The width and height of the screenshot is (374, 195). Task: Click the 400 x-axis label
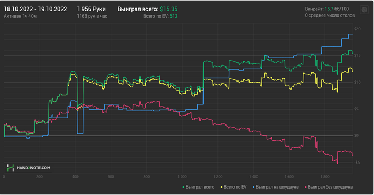tap(75, 177)
